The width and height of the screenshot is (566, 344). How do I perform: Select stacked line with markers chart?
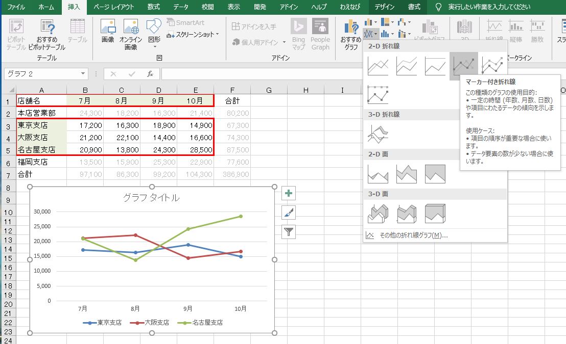[492, 66]
